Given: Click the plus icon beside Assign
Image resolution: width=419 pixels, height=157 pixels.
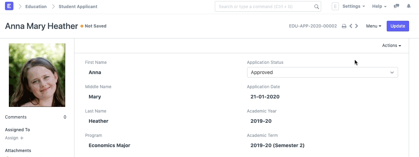Looking at the screenshot, I should click(22, 138).
